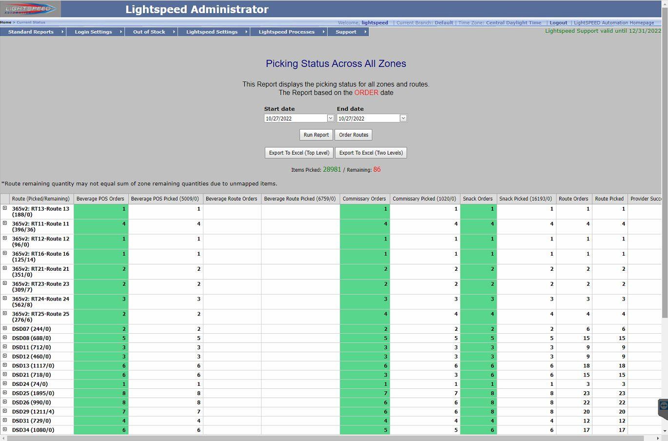Expand the RT23-Route 23 row
The height and width of the screenshot is (441, 668).
click(5, 283)
